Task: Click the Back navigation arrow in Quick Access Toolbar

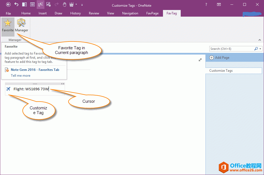Action: point(8,4)
